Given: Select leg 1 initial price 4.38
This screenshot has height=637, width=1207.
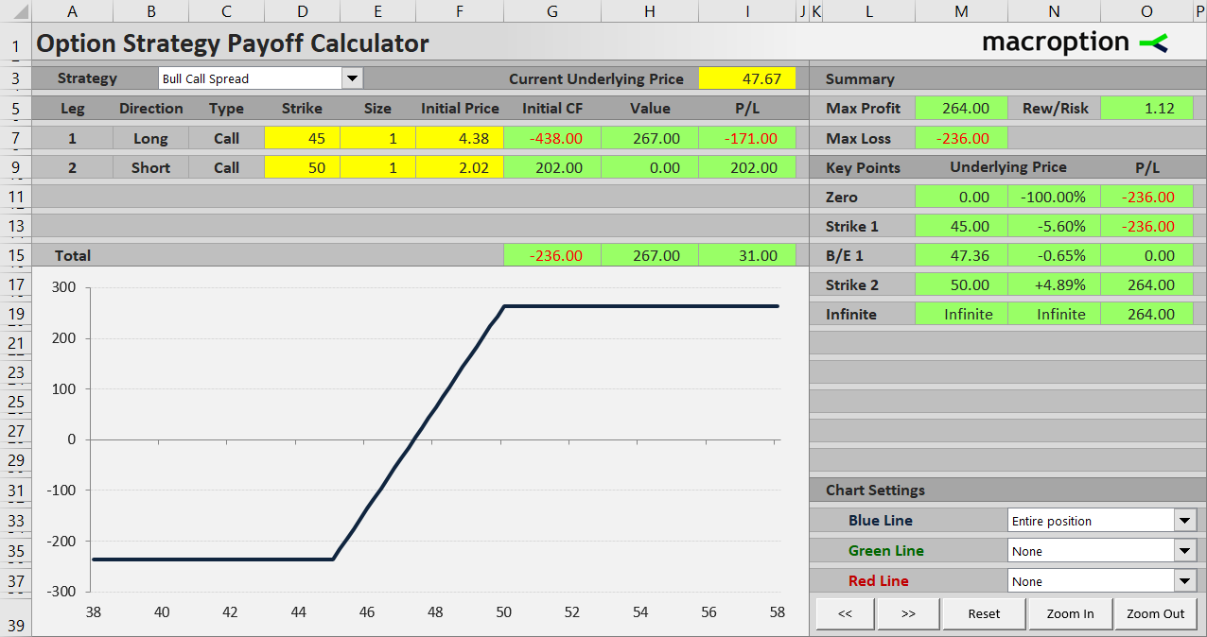Looking at the screenshot, I should 460,138.
